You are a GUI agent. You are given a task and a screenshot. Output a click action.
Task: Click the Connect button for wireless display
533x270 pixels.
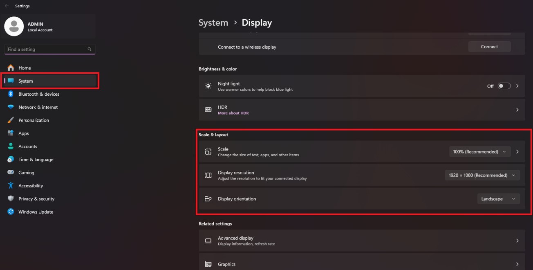pos(489,47)
